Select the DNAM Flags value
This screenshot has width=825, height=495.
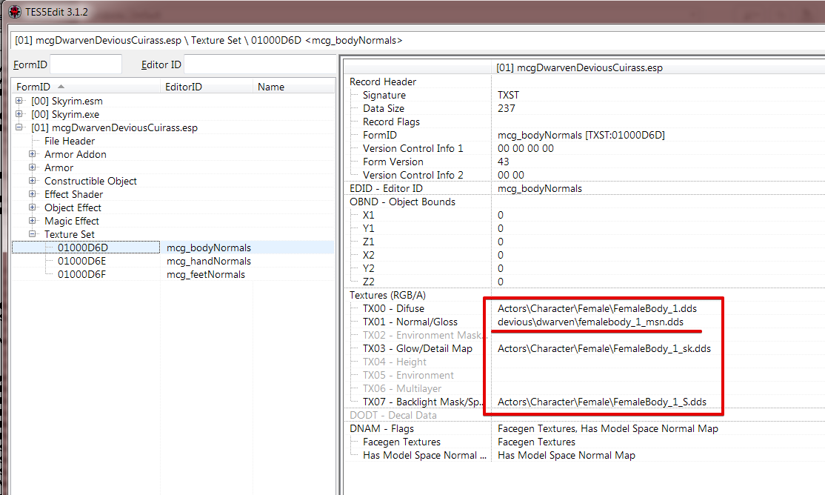point(608,428)
